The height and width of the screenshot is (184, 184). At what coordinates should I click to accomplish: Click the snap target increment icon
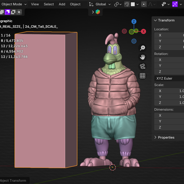pos(133,4)
